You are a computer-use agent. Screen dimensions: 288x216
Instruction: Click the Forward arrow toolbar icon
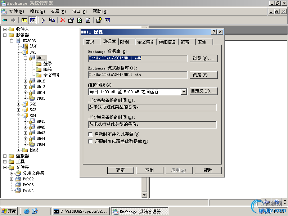13,20
